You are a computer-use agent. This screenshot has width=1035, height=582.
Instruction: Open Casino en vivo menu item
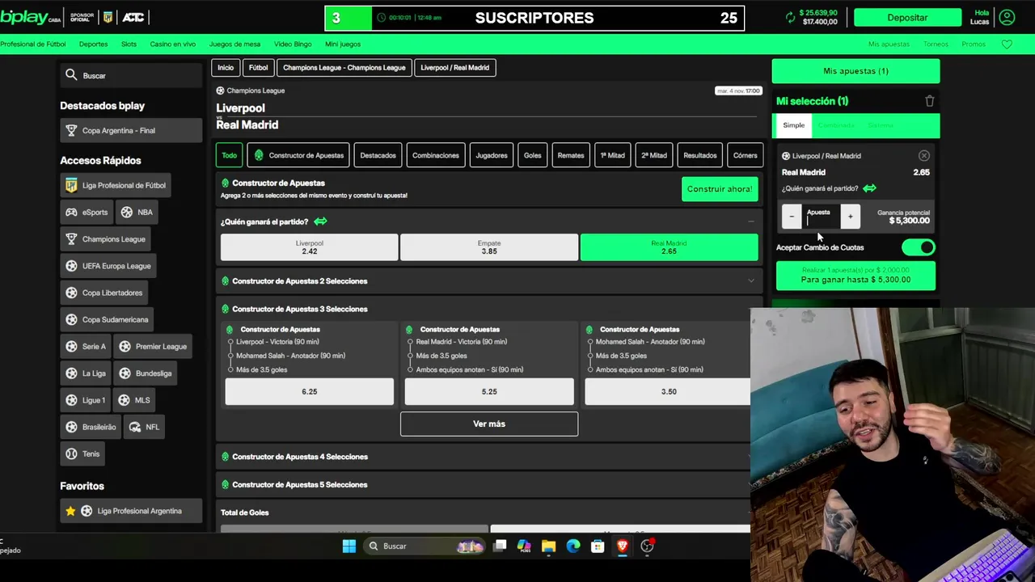click(x=173, y=44)
